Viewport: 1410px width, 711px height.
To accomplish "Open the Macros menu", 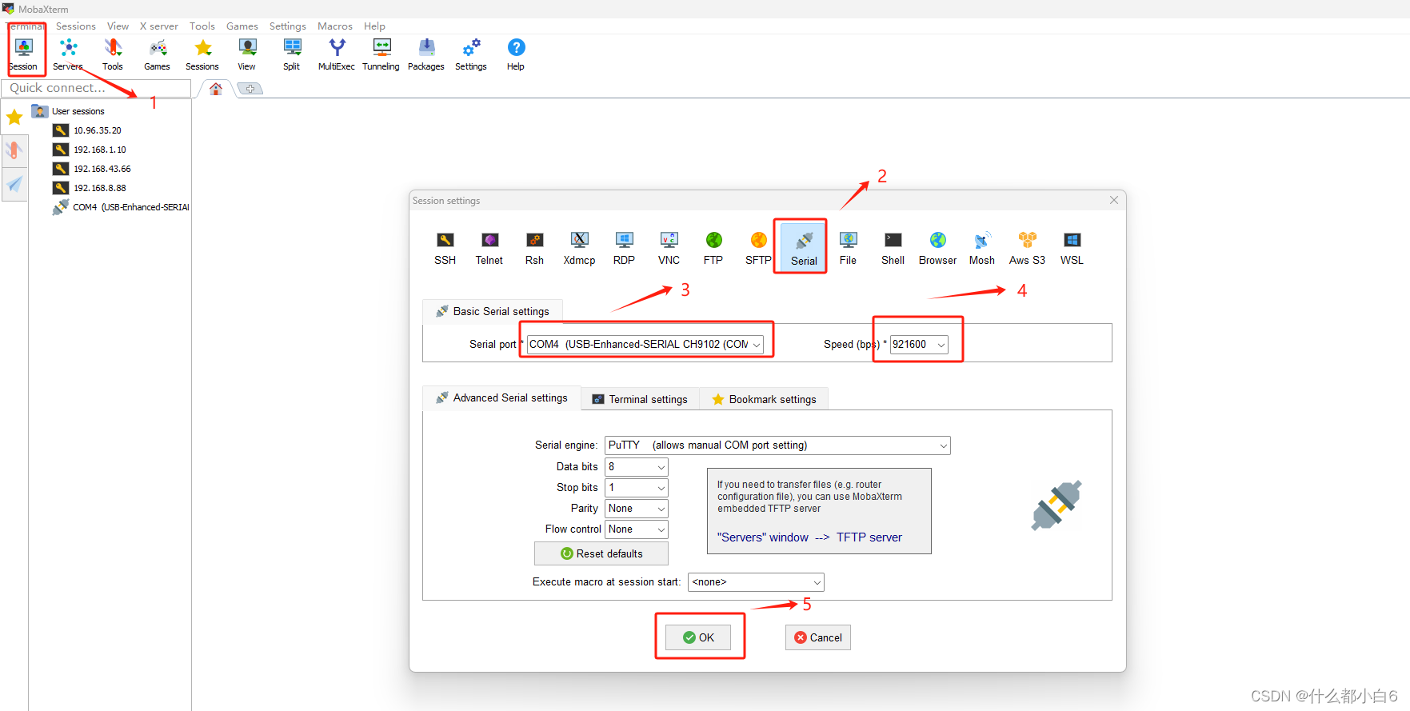I will click(335, 26).
